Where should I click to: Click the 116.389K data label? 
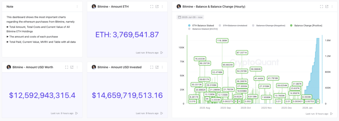tap(222, 41)
